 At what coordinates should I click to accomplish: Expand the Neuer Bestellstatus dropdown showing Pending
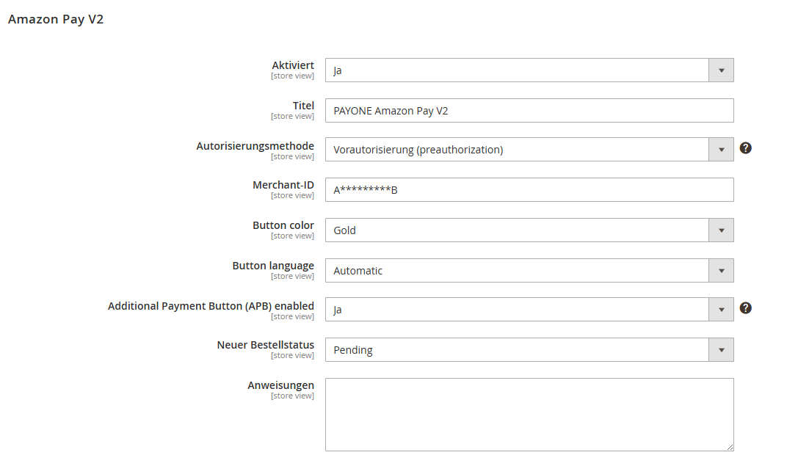(529, 350)
